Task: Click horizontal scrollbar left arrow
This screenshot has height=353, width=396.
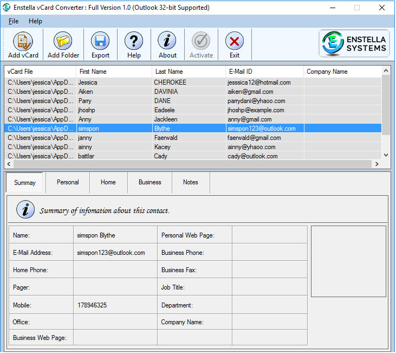Action: (x=9, y=164)
